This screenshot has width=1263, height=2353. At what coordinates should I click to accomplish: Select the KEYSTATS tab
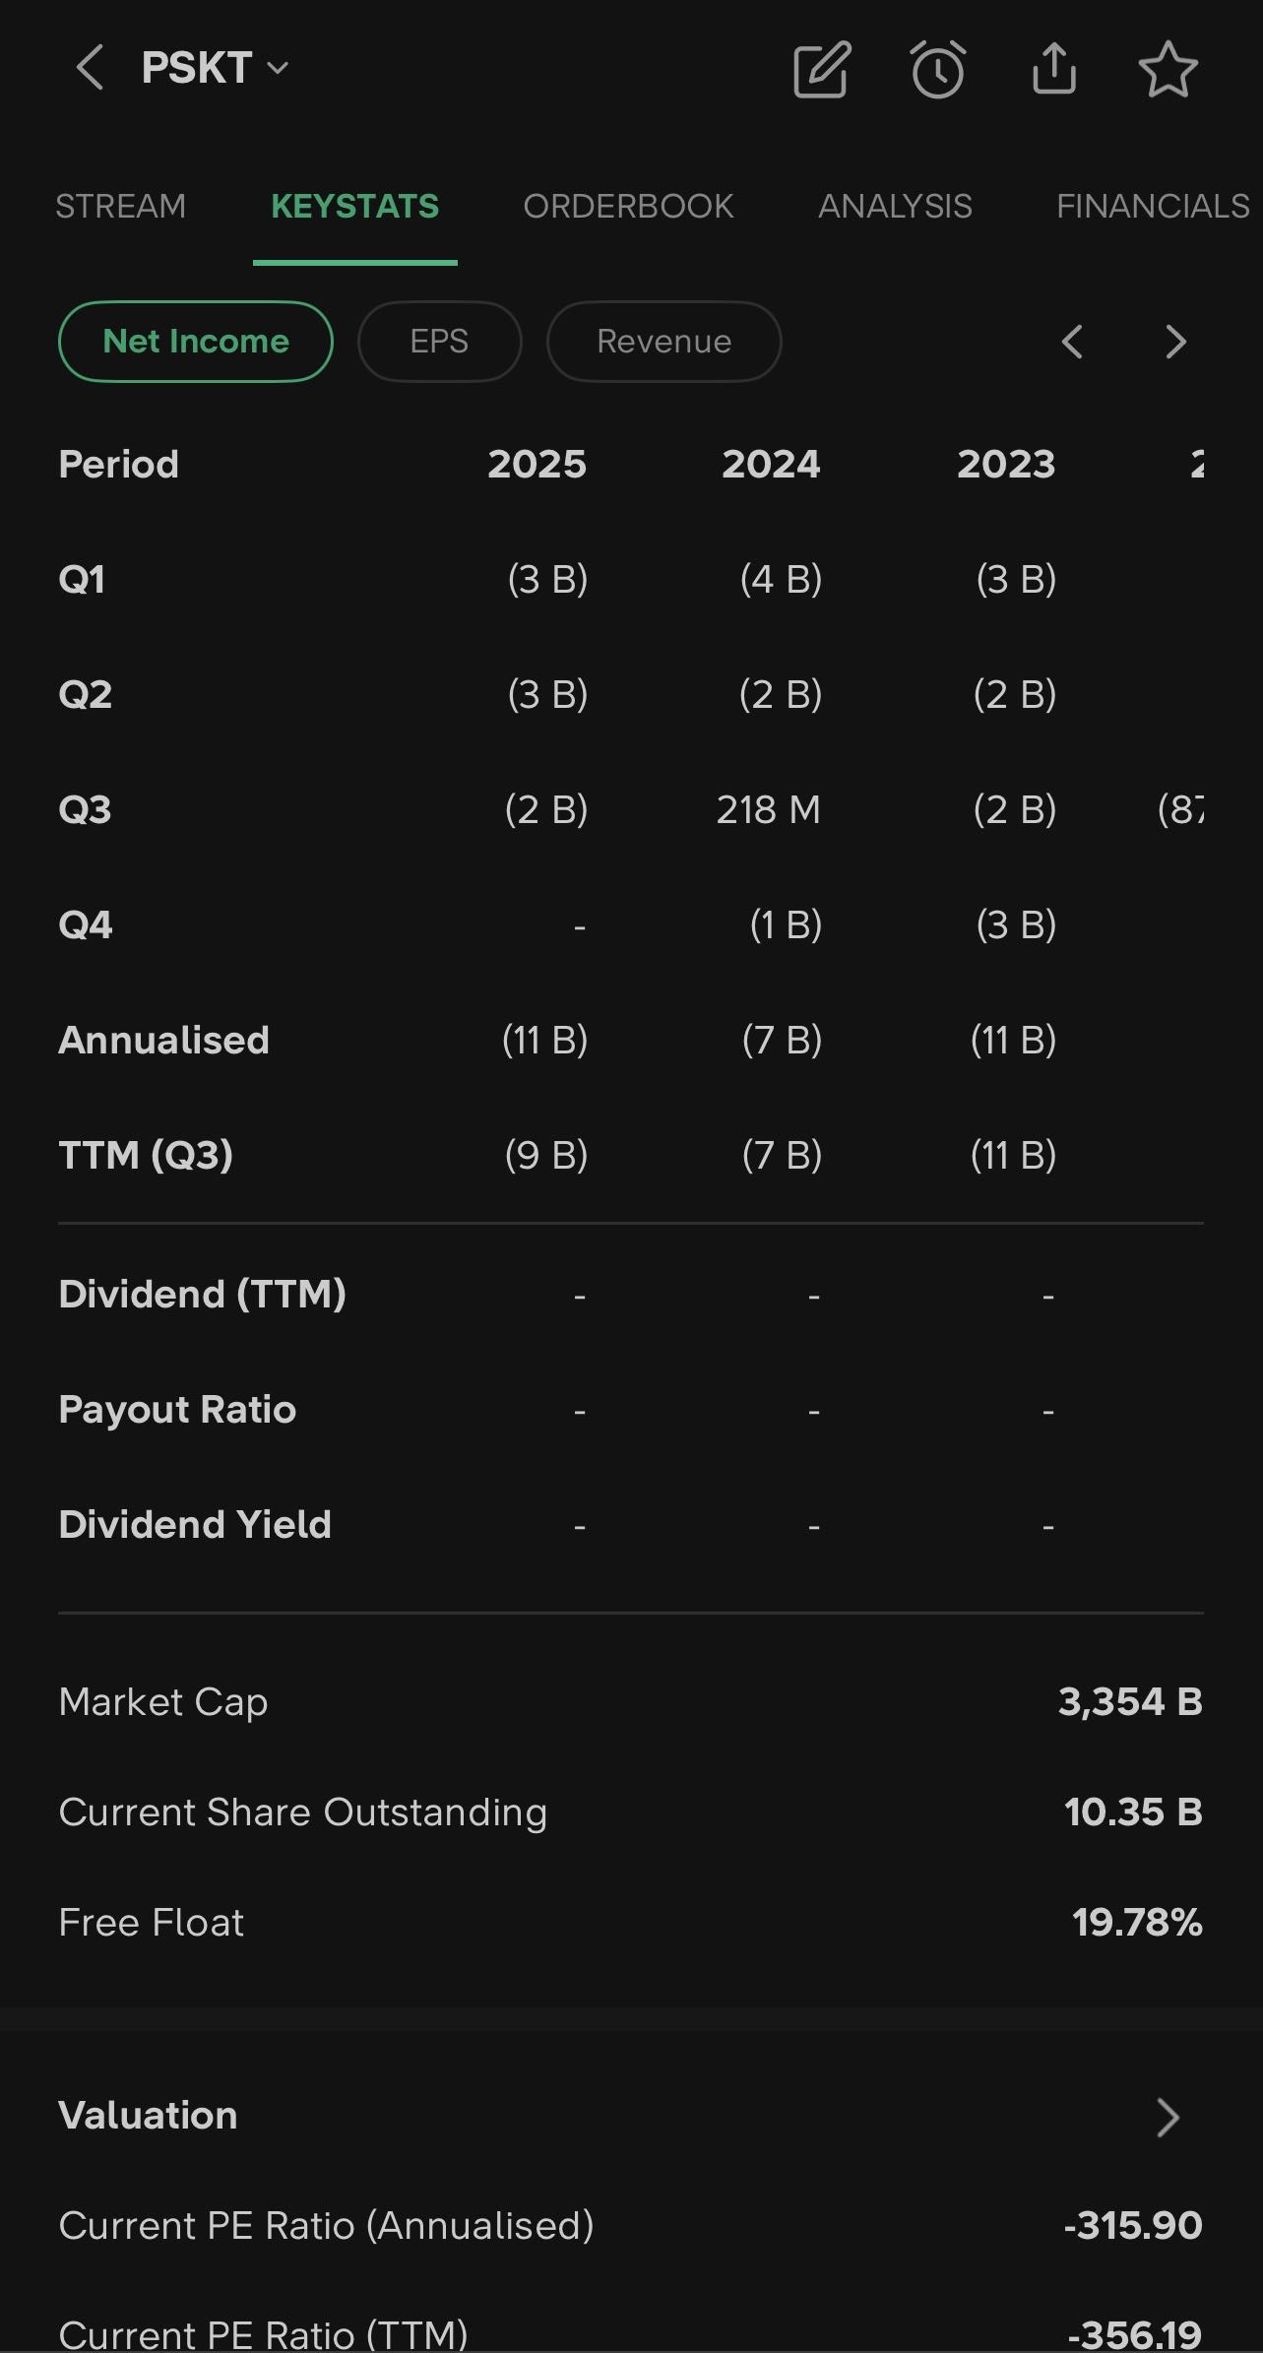coord(354,206)
